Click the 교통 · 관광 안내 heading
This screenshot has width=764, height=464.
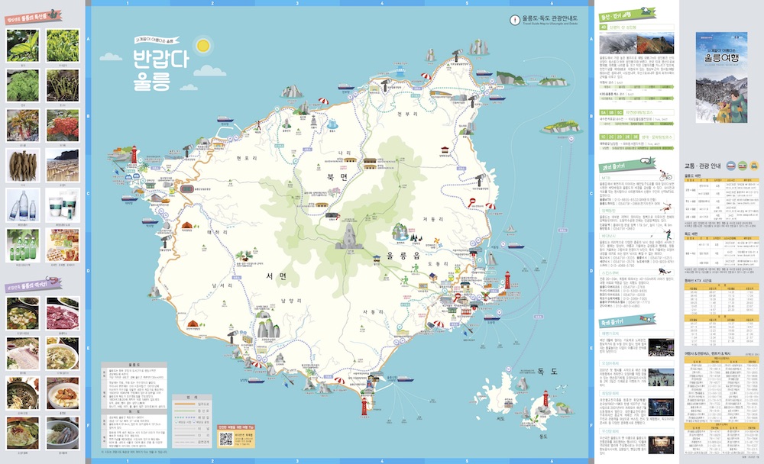702,166
